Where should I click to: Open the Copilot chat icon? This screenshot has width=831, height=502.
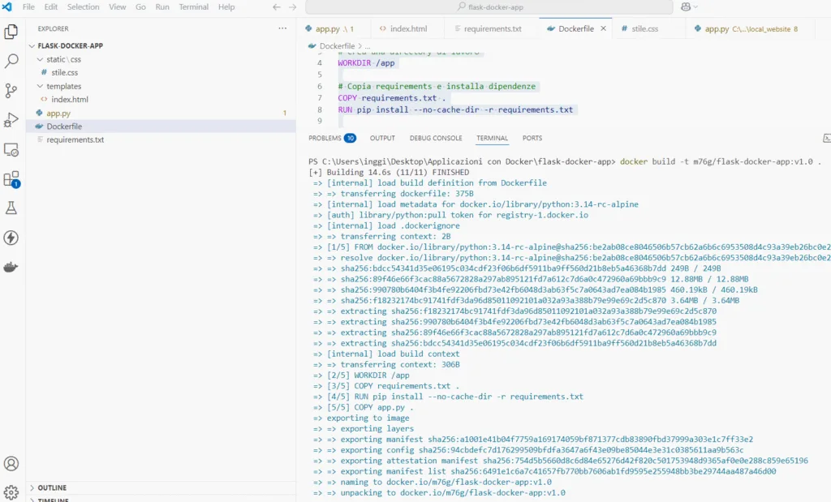tap(686, 6)
